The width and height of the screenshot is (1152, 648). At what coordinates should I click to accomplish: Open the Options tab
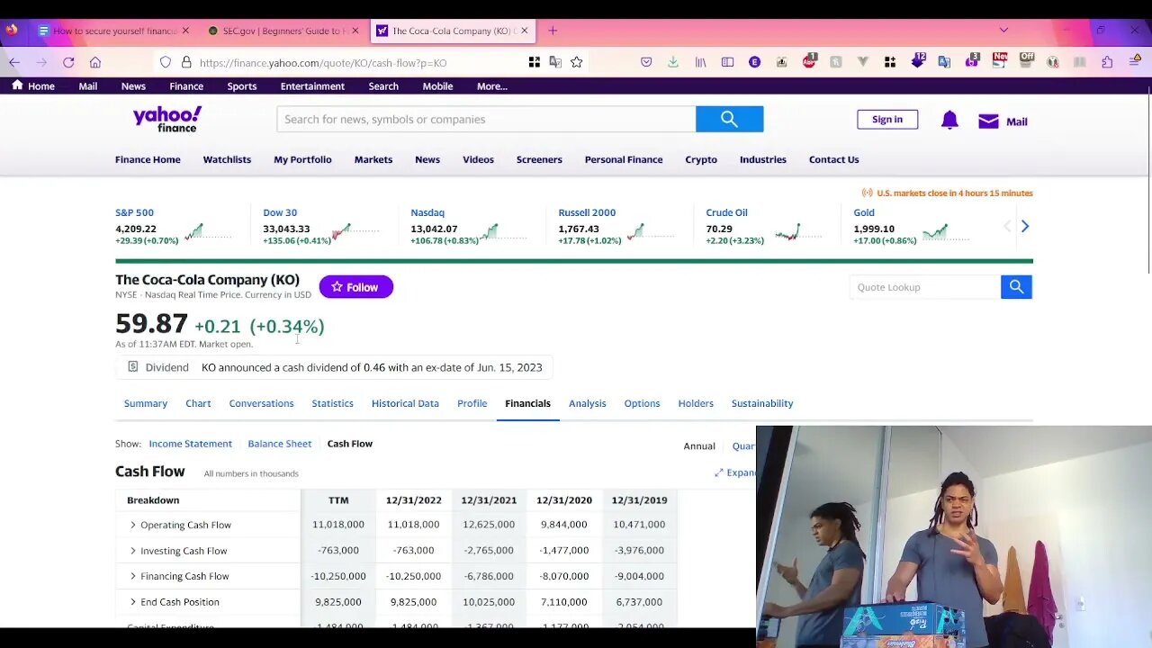pos(642,403)
